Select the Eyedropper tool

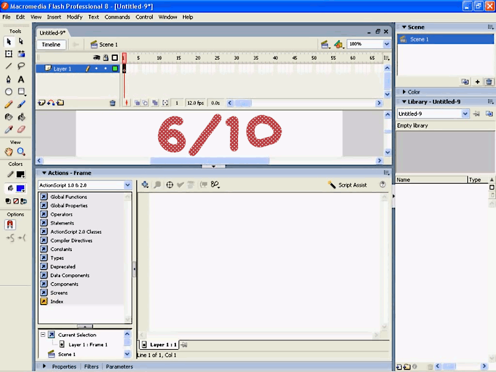[8, 128]
